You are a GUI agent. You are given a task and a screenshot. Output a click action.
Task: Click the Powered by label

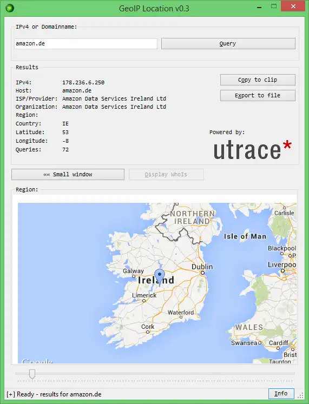[x=227, y=132]
